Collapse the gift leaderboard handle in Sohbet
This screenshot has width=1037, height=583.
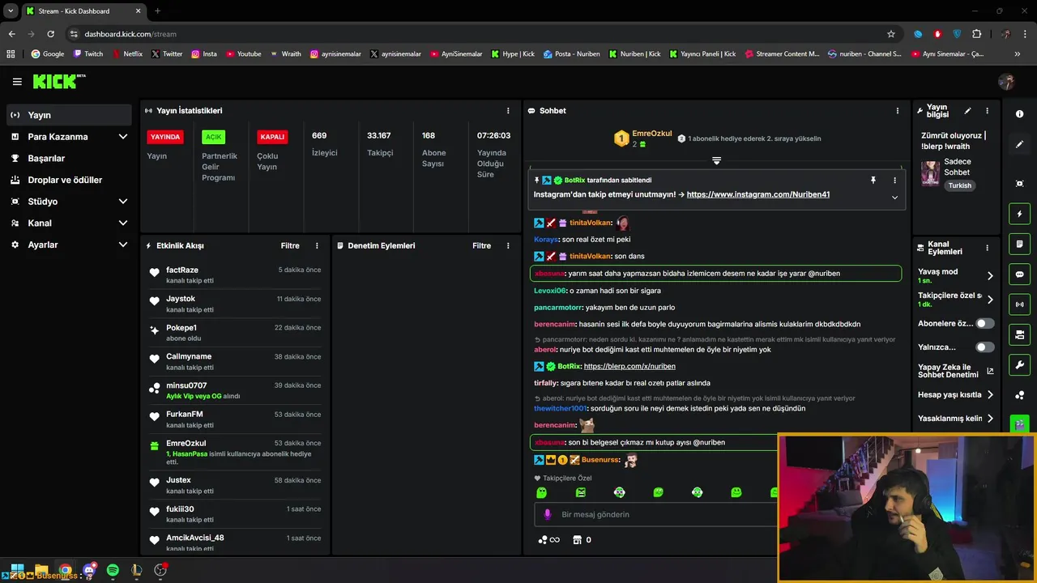coord(716,160)
